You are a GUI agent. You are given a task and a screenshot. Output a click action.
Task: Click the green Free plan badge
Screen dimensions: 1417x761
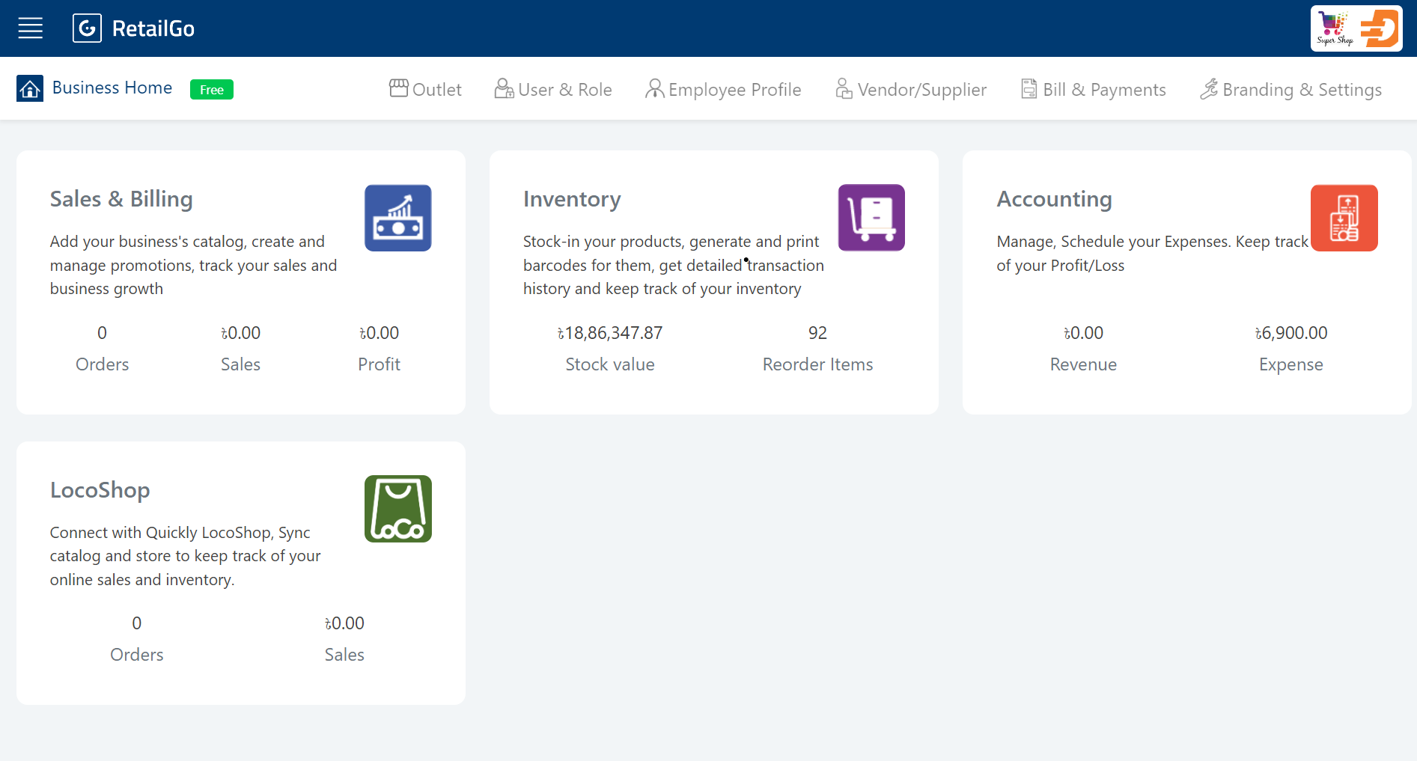[x=212, y=90]
